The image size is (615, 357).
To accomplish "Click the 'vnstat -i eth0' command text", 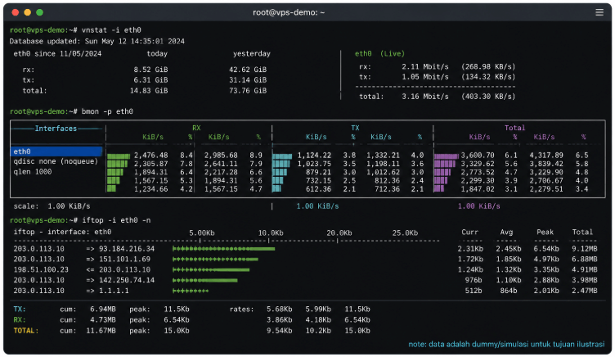I will pyautogui.click(x=111, y=29).
